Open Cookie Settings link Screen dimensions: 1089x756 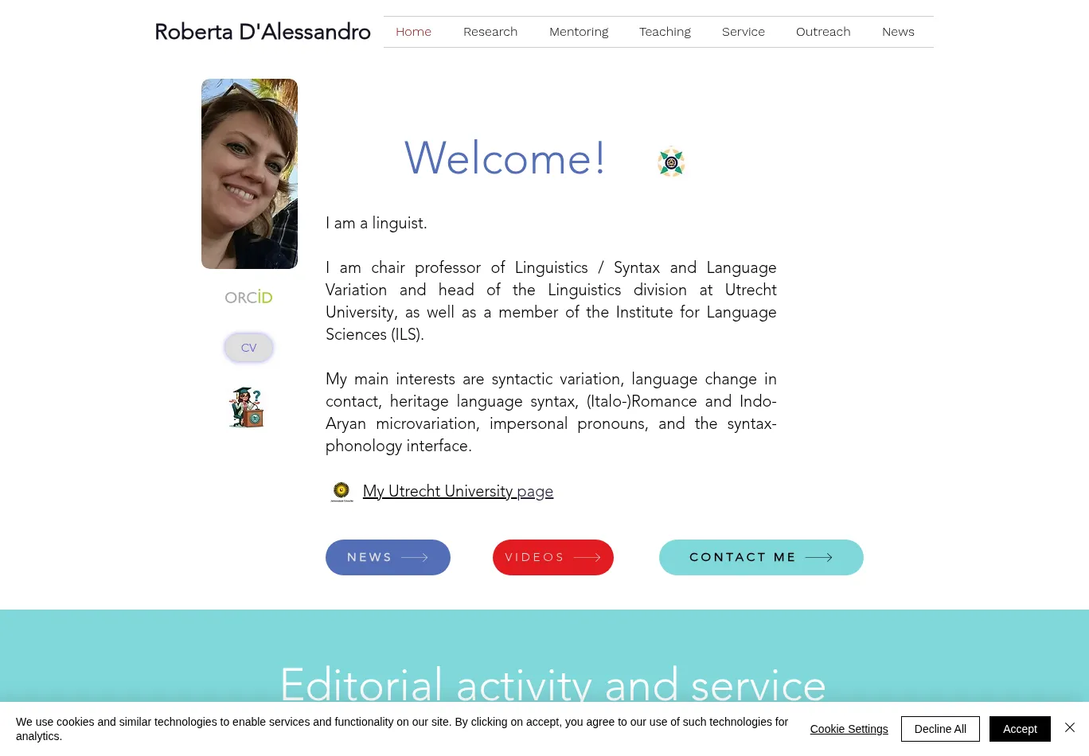click(x=849, y=729)
